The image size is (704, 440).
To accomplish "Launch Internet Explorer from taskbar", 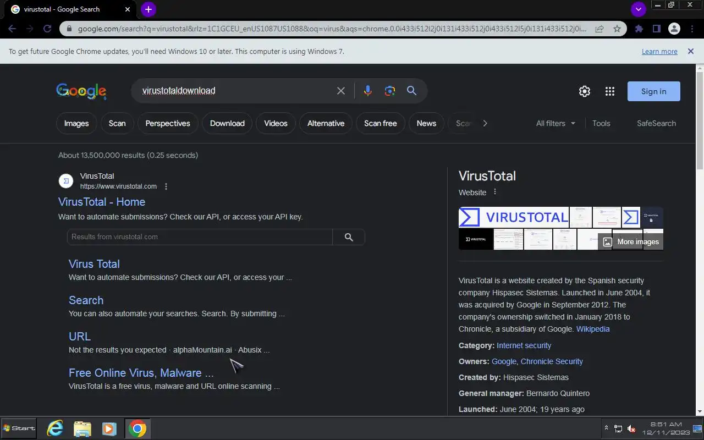I will click(x=55, y=428).
